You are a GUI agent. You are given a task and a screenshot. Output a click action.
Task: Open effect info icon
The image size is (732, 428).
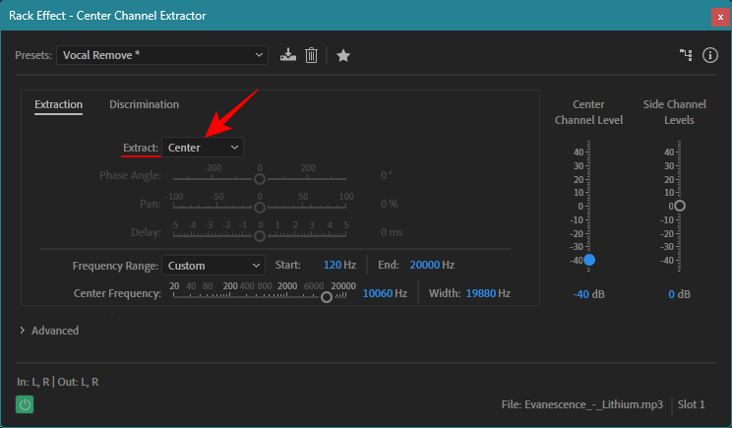[710, 56]
